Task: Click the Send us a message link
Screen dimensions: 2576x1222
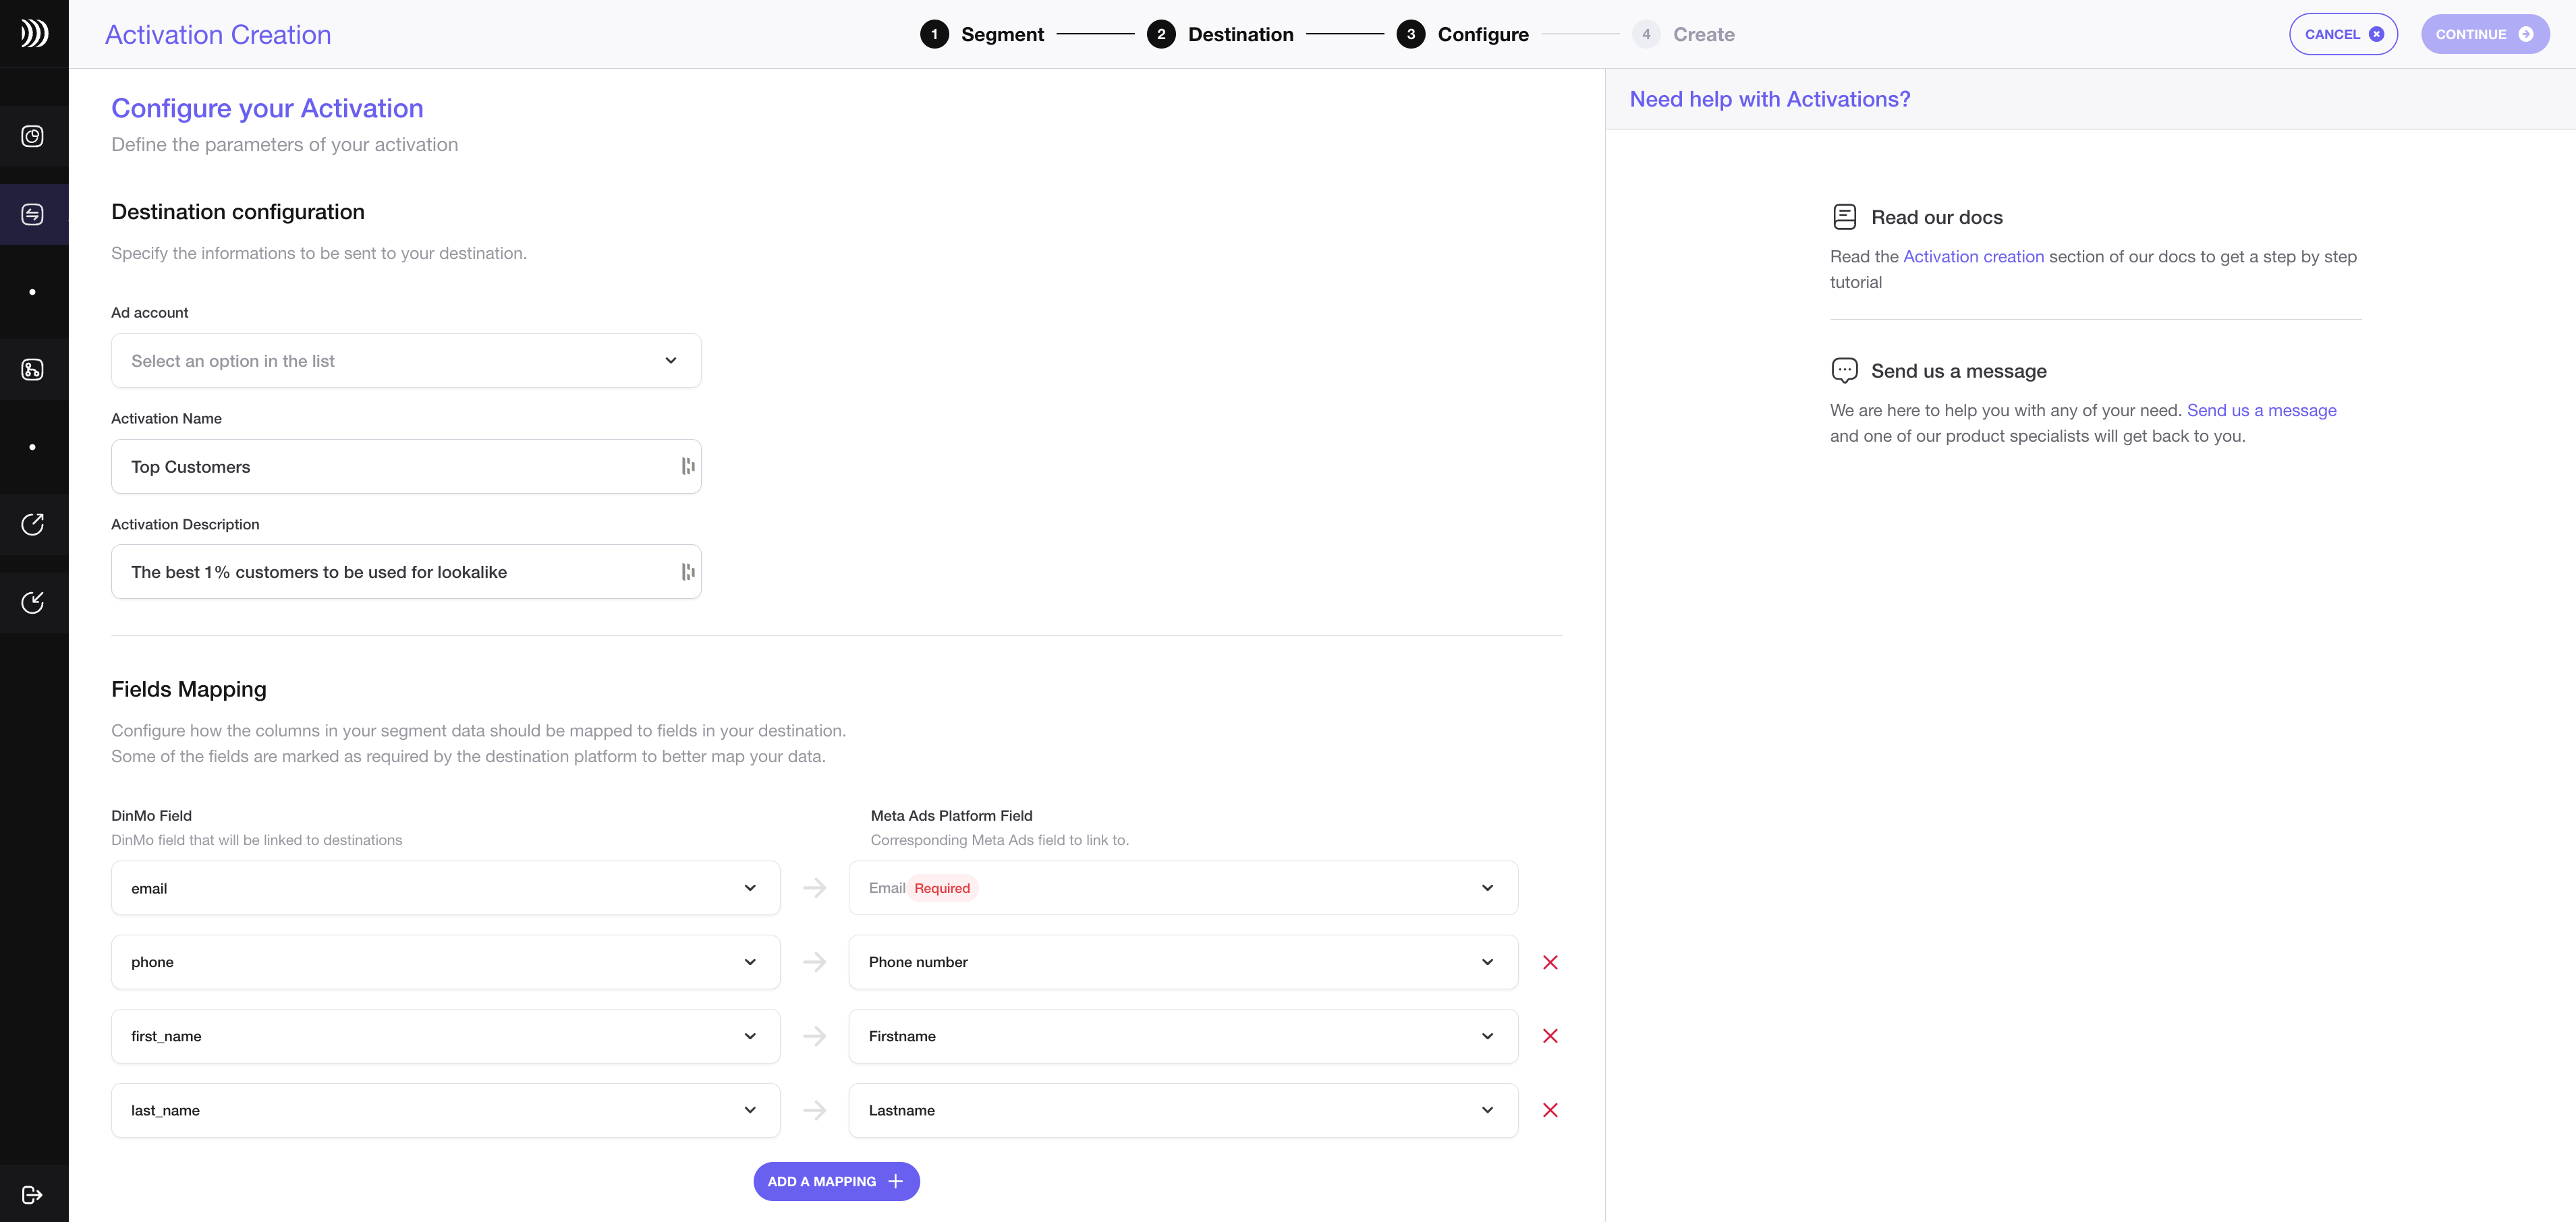Action: click(x=2261, y=411)
